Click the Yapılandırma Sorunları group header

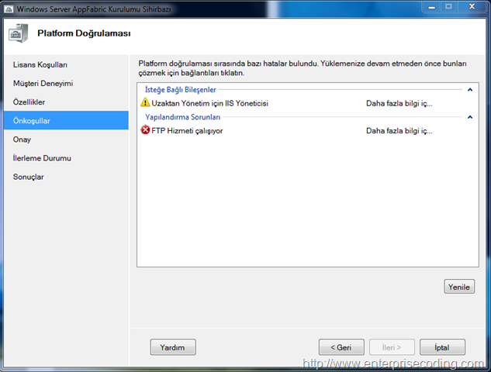(182, 117)
